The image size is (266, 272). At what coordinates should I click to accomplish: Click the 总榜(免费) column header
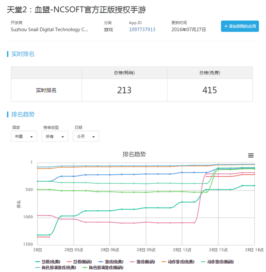click(x=210, y=73)
